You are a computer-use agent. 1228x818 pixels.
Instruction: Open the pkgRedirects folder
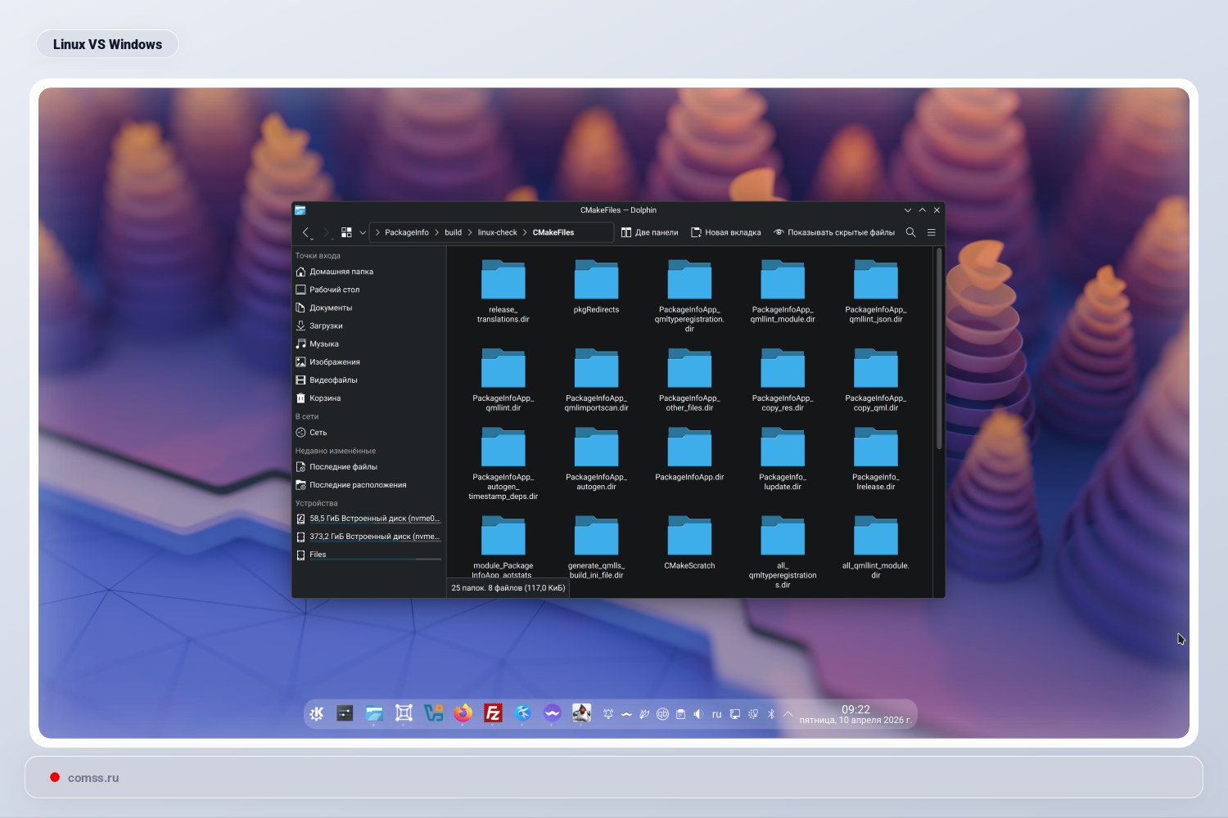click(x=596, y=279)
